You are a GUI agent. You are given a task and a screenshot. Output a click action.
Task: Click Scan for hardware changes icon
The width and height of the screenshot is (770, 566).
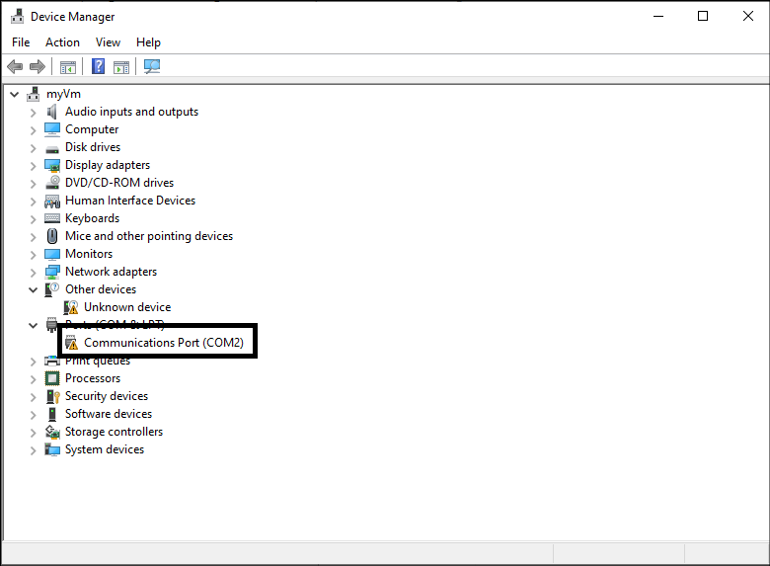pyautogui.click(x=152, y=66)
